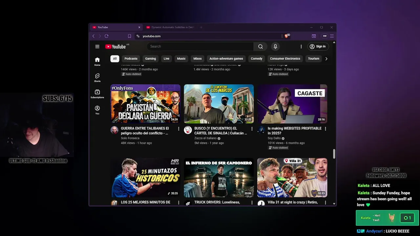This screenshot has width=420, height=236.
Task: Start voice search with the microphone
Action: click(275, 47)
